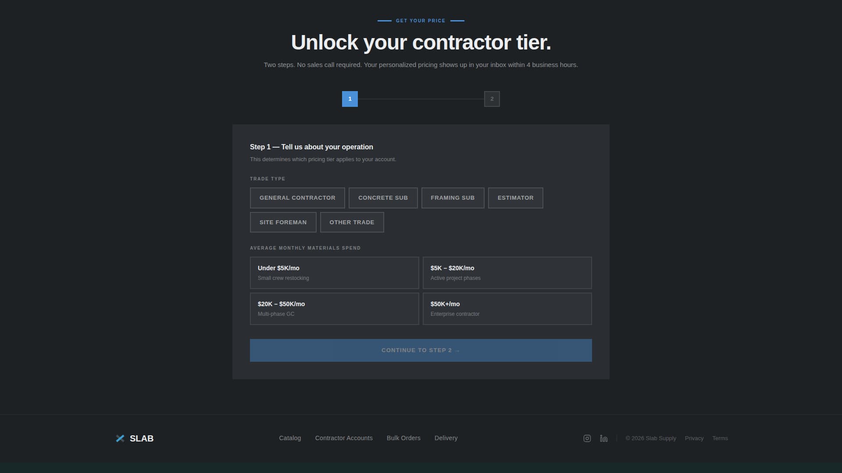Choose Other Trade option
Viewport: 842px width, 473px height.
click(x=352, y=222)
